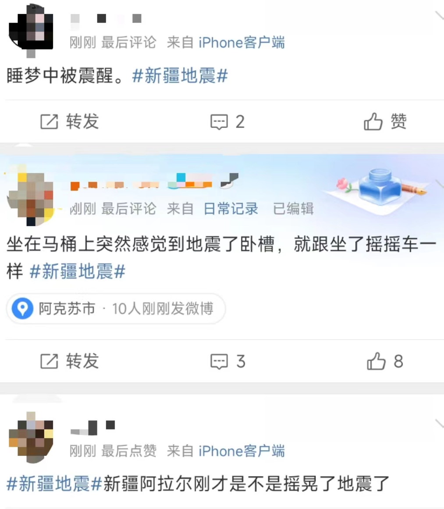Open #新疆地震# hashtag in second post

pyautogui.click(x=77, y=271)
